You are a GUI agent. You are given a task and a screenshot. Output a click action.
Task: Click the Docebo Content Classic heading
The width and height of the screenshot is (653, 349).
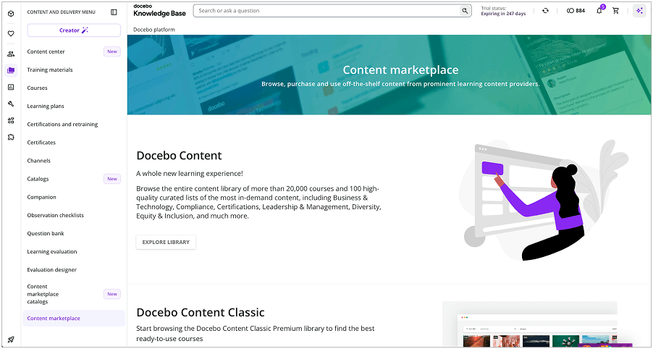(x=201, y=312)
